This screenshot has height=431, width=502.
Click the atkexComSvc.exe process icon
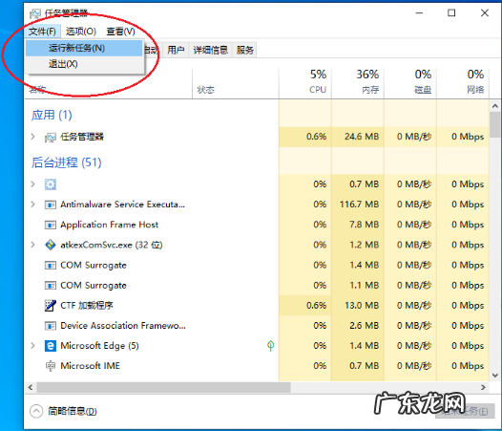click(x=51, y=245)
